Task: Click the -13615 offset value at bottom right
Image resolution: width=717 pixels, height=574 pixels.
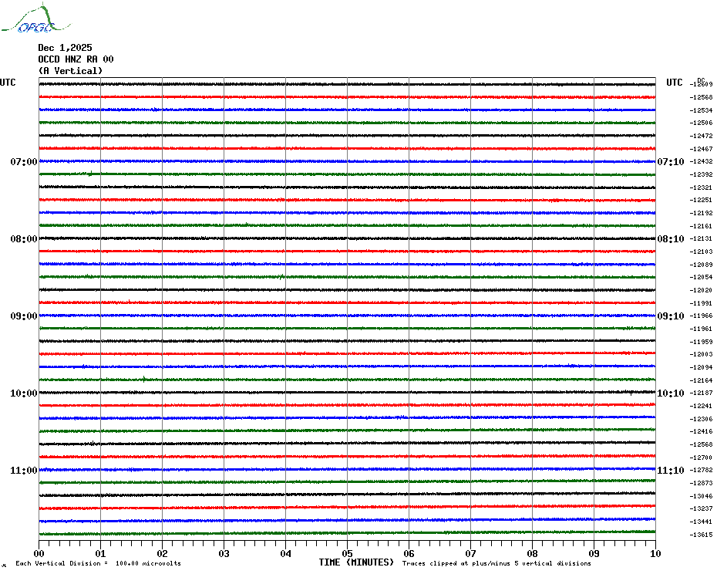Action: (x=702, y=535)
